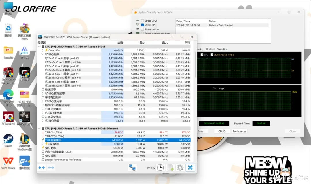Click the CPUID button in AIDA64
Image resolution: width=311 pixels, height=184 pixels.
point(222,131)
